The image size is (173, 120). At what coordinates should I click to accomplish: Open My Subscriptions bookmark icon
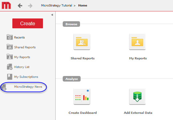coord(10,77)
